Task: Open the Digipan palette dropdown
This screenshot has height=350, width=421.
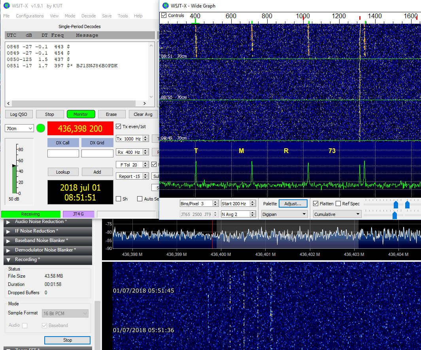Action: coord(284,214)
